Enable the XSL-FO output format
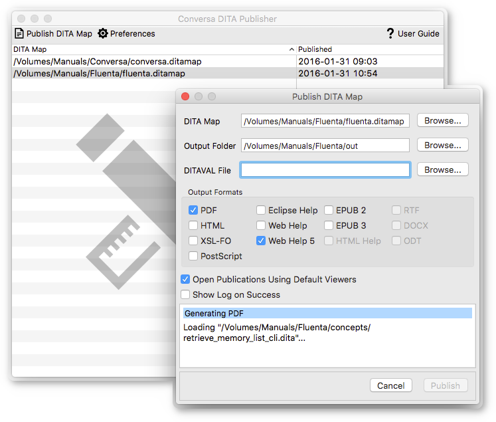 click(193, 241)
